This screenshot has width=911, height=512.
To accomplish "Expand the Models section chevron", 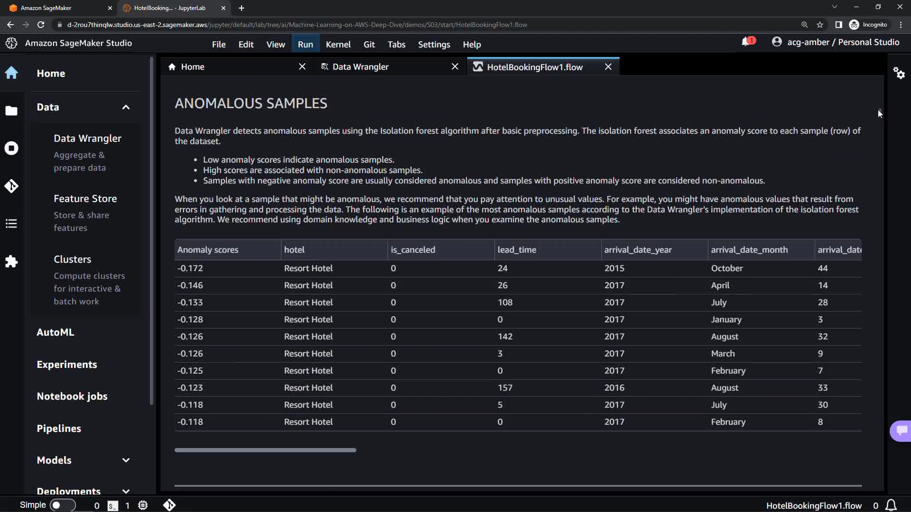I will point(126,460).
